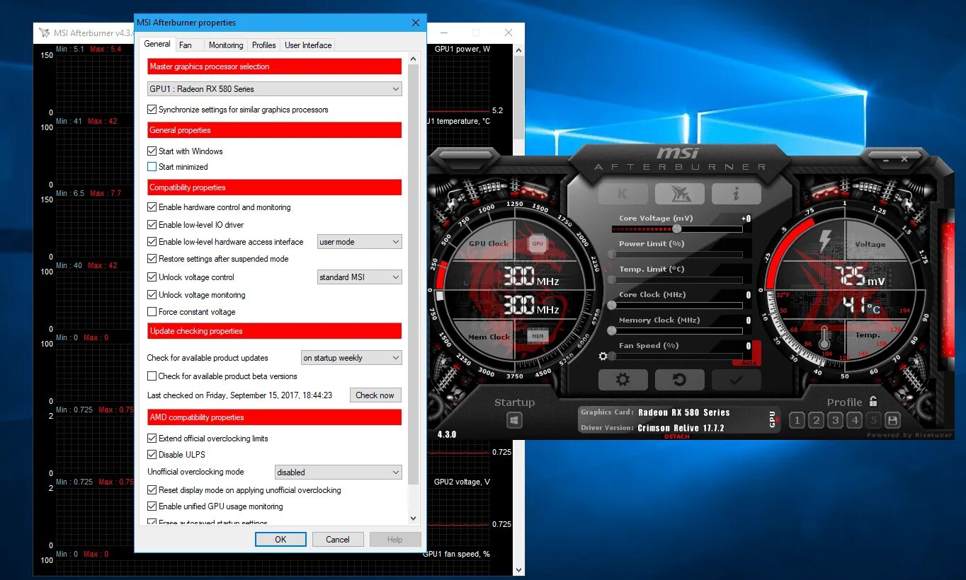
Task: Enable Force constant voltage
Action: click(152, 312)
